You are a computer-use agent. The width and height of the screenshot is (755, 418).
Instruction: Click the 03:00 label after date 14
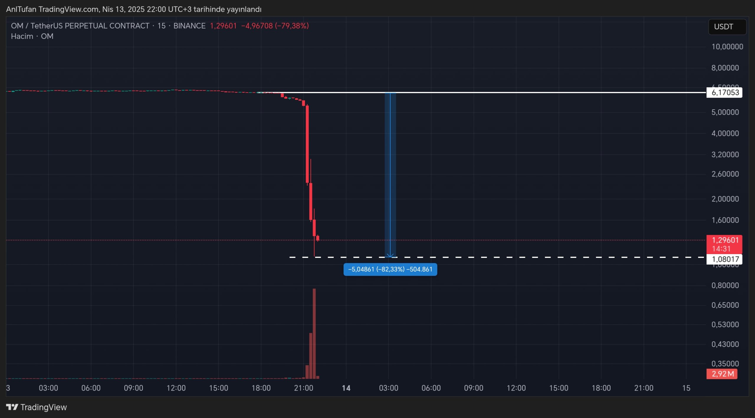click(388, 388)
